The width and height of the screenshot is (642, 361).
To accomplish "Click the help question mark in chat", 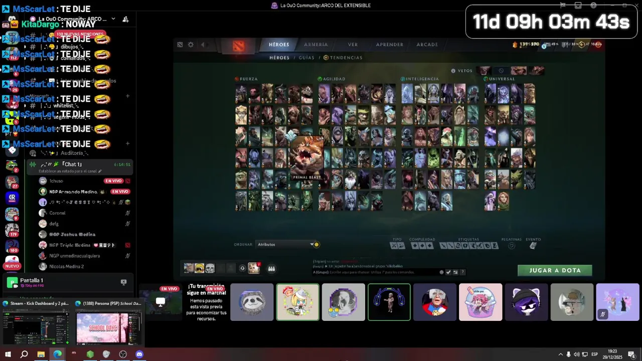I will tap(462, 272).
